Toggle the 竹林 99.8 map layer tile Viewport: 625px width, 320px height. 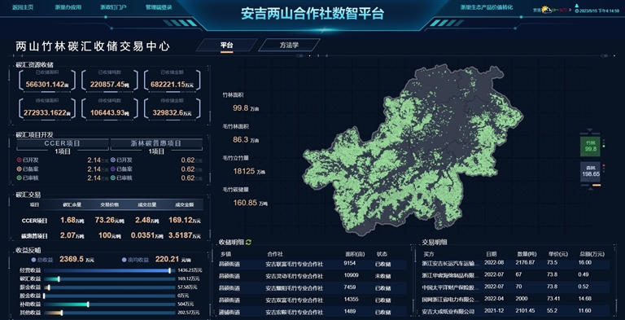[x=590, y=146]
